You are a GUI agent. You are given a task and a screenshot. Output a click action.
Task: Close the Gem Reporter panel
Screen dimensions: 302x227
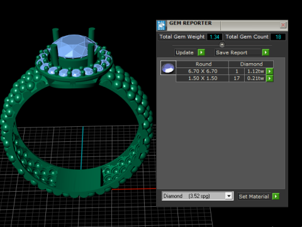(283, 25)
